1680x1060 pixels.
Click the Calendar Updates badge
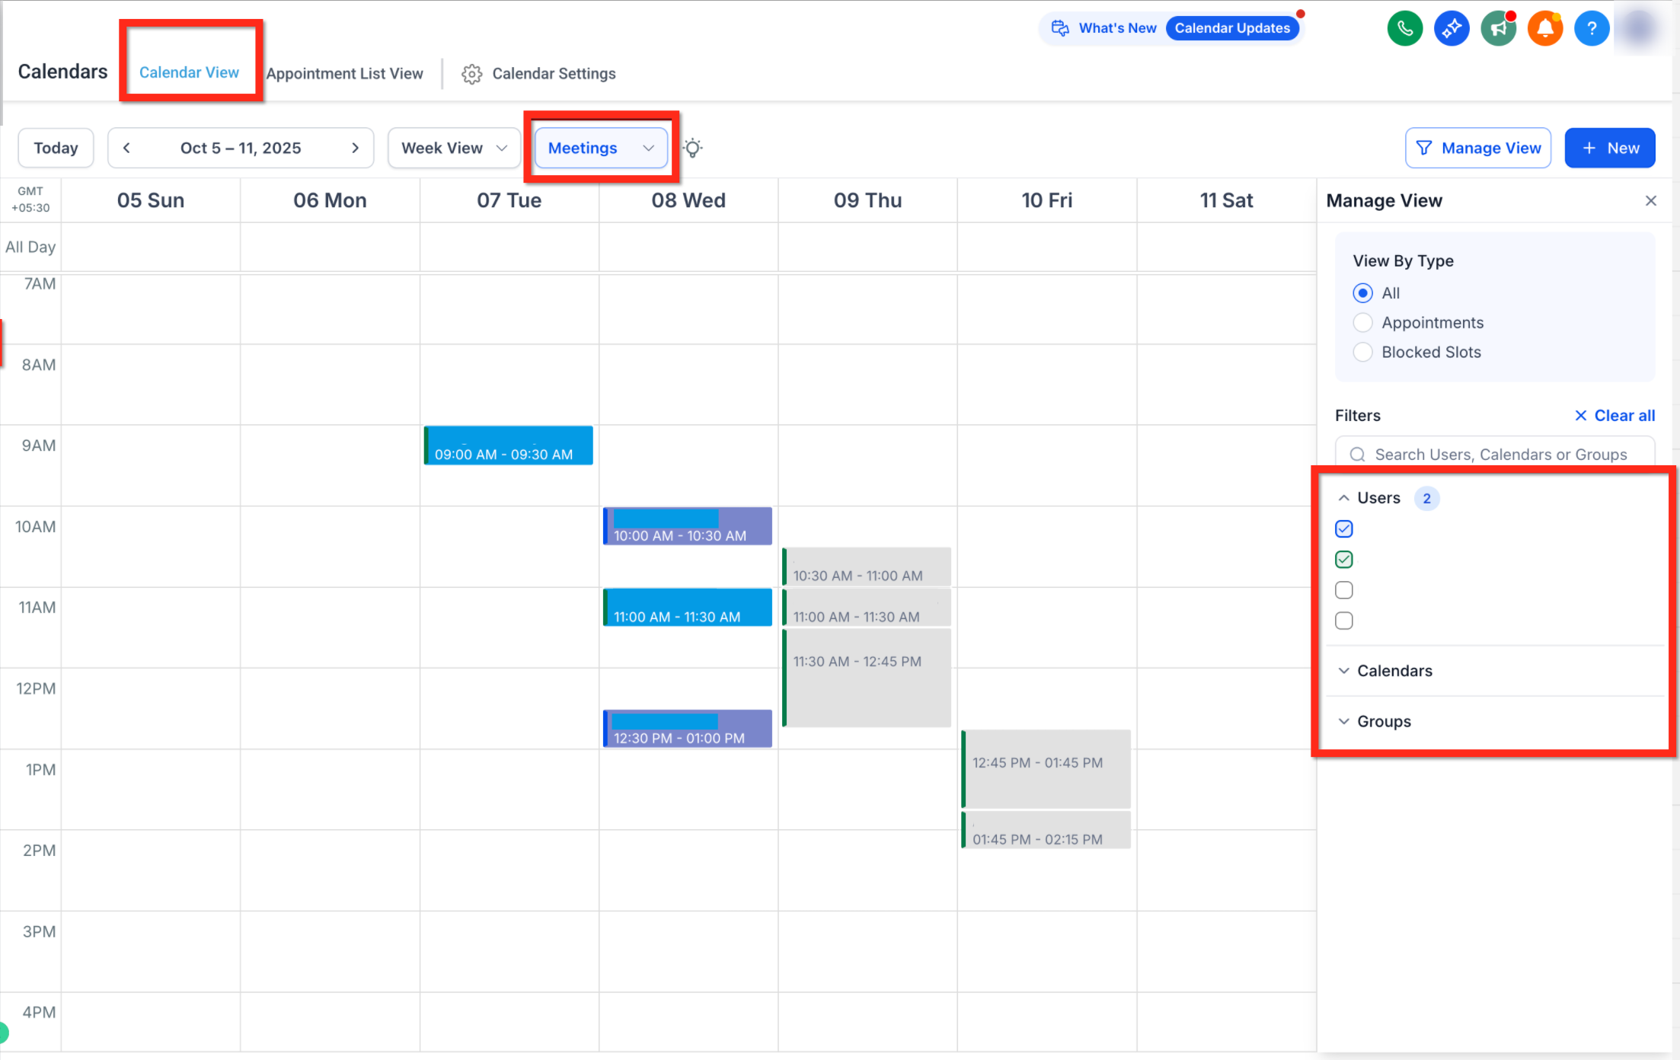click(1232, 28)
